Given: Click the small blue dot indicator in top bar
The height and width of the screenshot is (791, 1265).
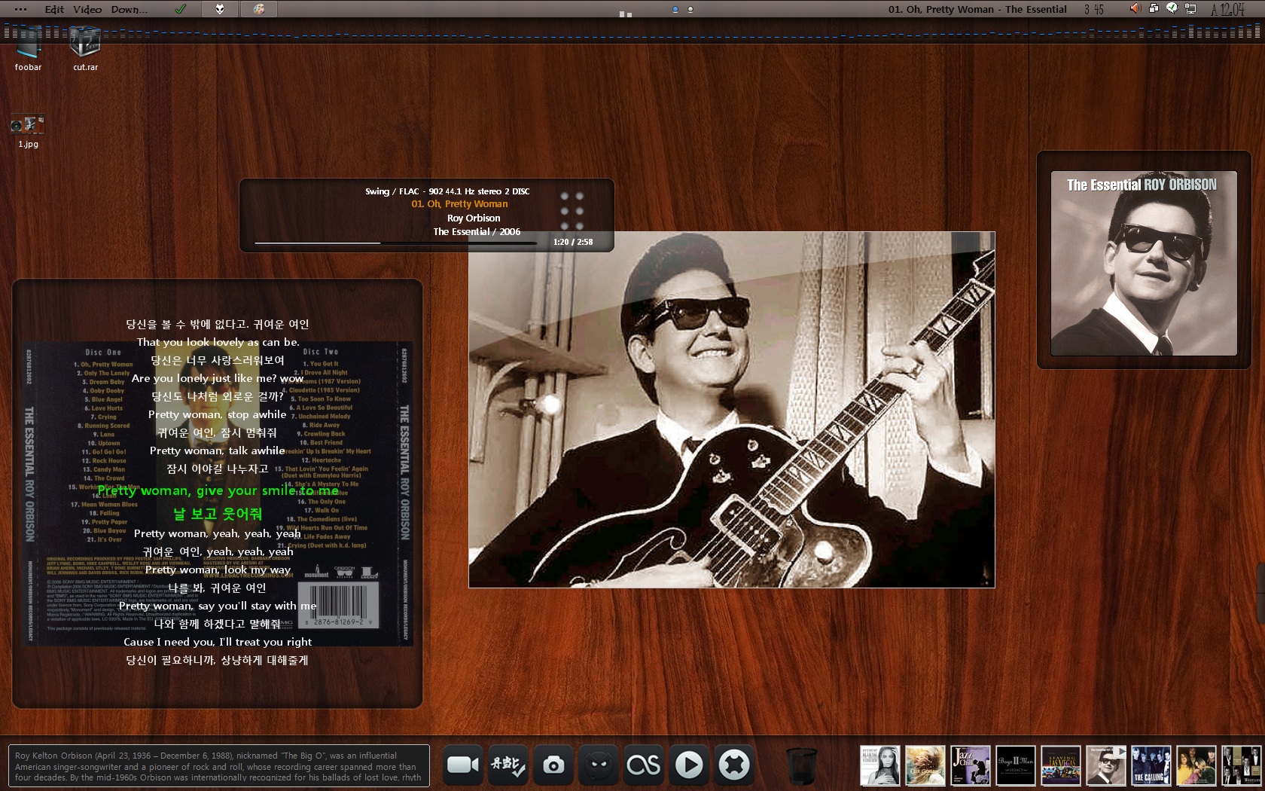Looking at the screenshot, I should (675, 10).
